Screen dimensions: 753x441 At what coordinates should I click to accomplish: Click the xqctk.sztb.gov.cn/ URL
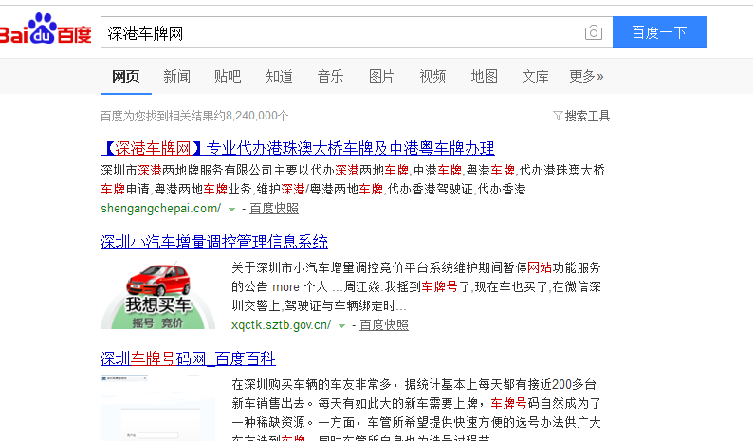(x=281, y=324)
